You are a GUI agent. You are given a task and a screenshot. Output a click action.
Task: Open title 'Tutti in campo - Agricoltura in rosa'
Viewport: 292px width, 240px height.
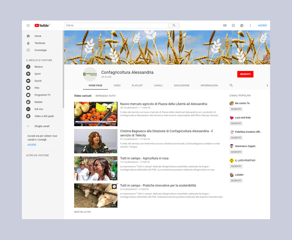[x=144, y=158]
